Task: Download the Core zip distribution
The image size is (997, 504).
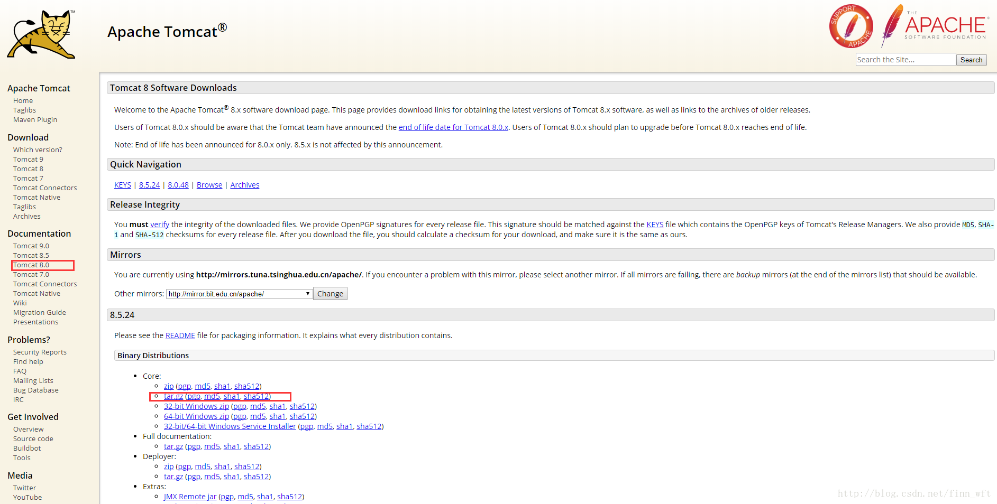Action: click(169, 386)
